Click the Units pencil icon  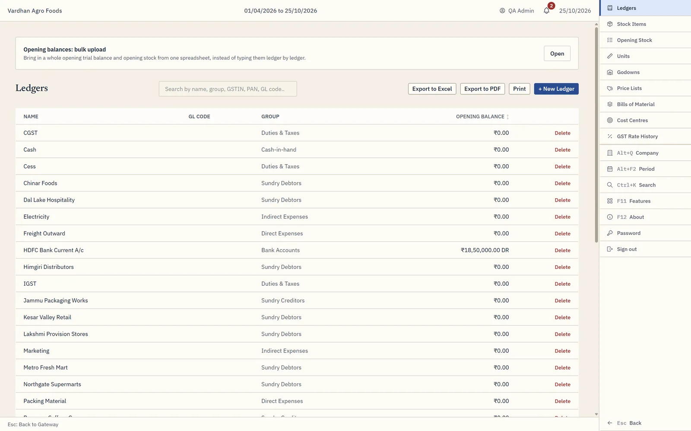tap(610, 56)
